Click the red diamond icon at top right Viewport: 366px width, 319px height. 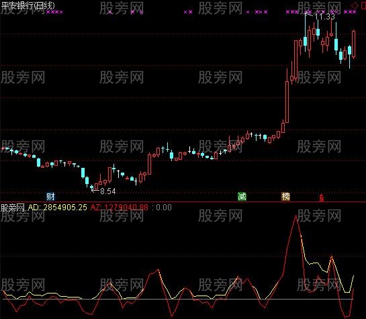click(355, 5)
